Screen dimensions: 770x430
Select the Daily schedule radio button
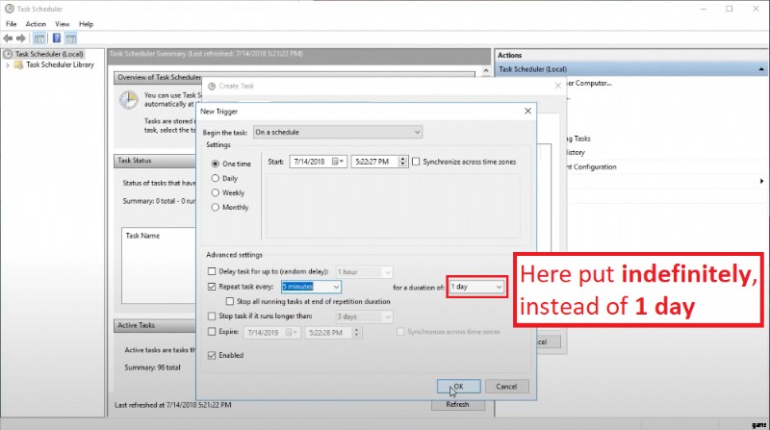[x=215, y=178]
